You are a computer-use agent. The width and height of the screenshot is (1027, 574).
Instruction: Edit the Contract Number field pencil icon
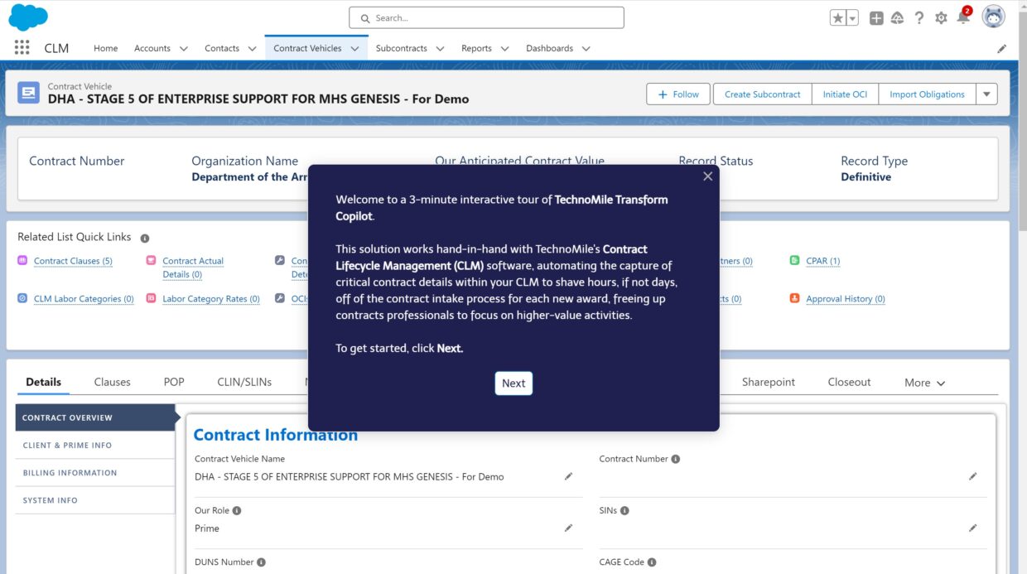coord(972,476)
